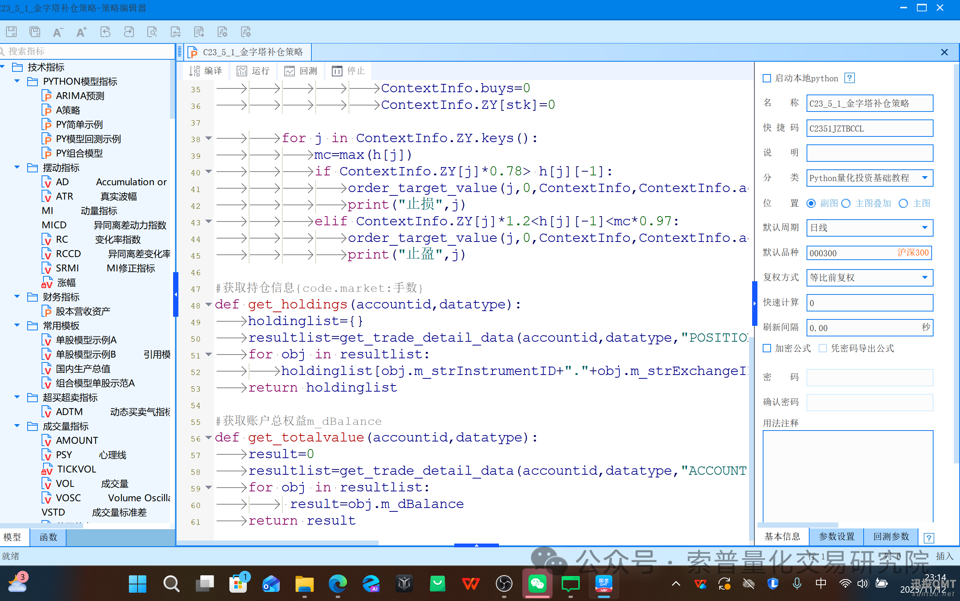Switch to the 函数 tab
960x601 pixels.
coord(48,537)
